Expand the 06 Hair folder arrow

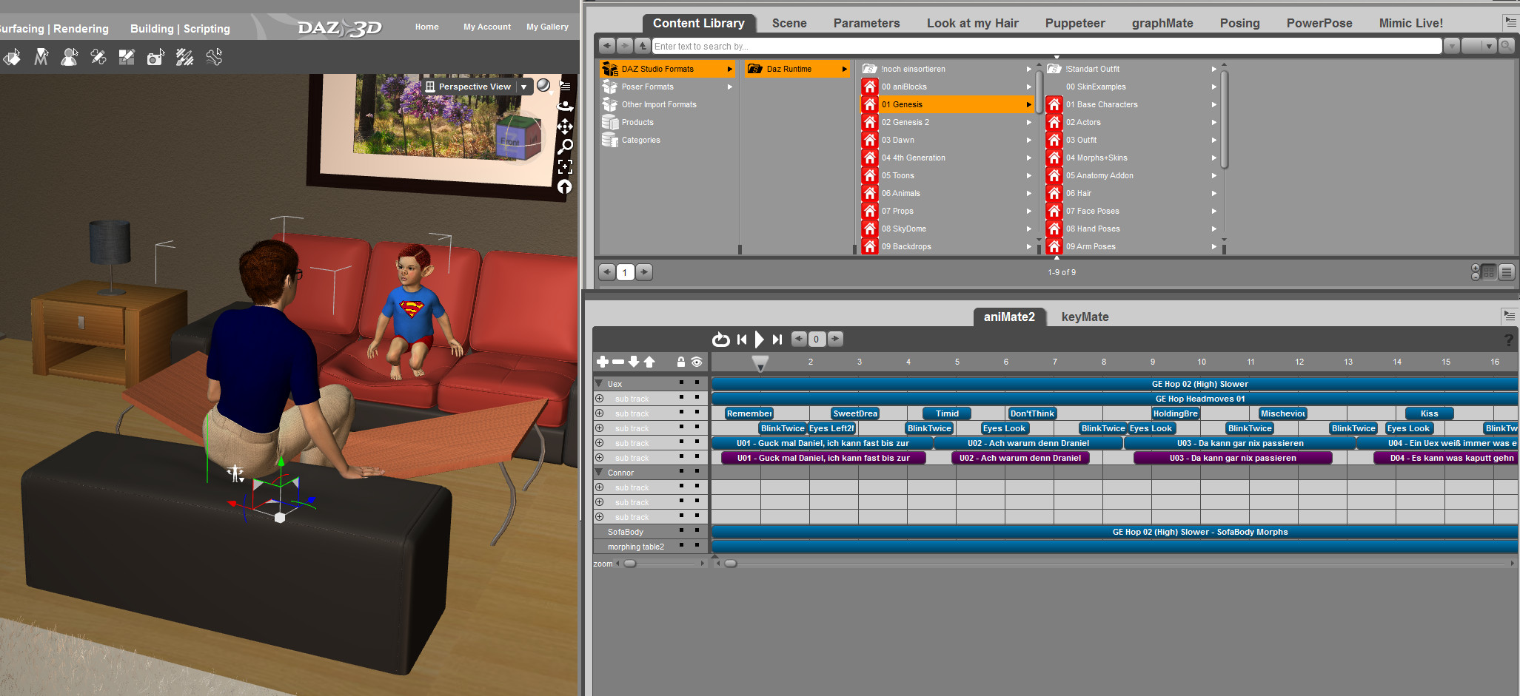click(x=1213, y=193)
